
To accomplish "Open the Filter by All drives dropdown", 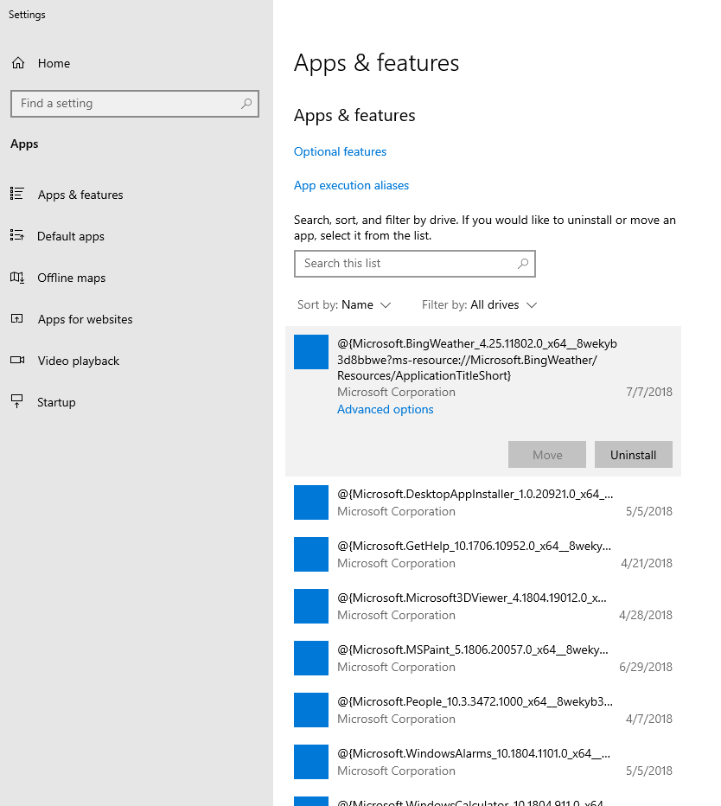I will 480,304.
